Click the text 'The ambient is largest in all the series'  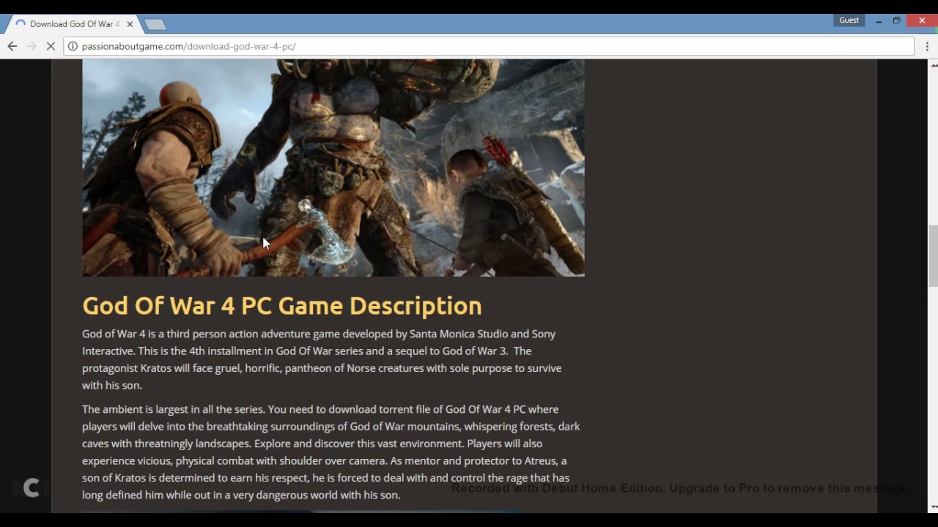174,409
